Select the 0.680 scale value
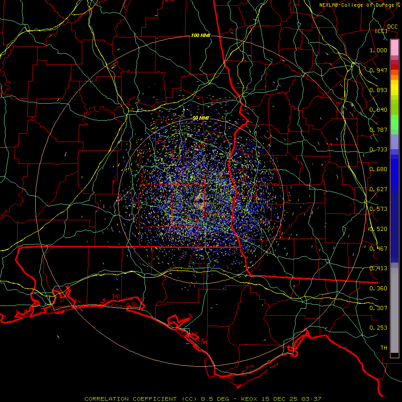The width and height of the screenshot is (402, 402). tap(378, 169)
